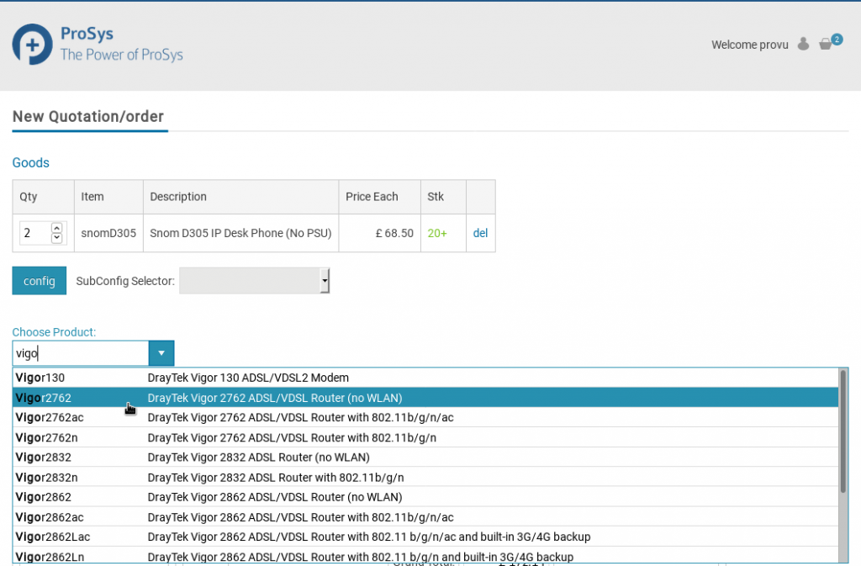
Task: Delete the snomD305 row via del link
Action: (x=480, y=233)
